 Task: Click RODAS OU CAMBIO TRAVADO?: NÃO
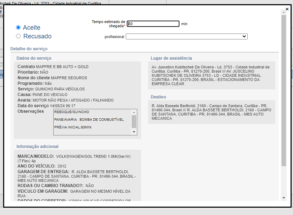[56, 186]
